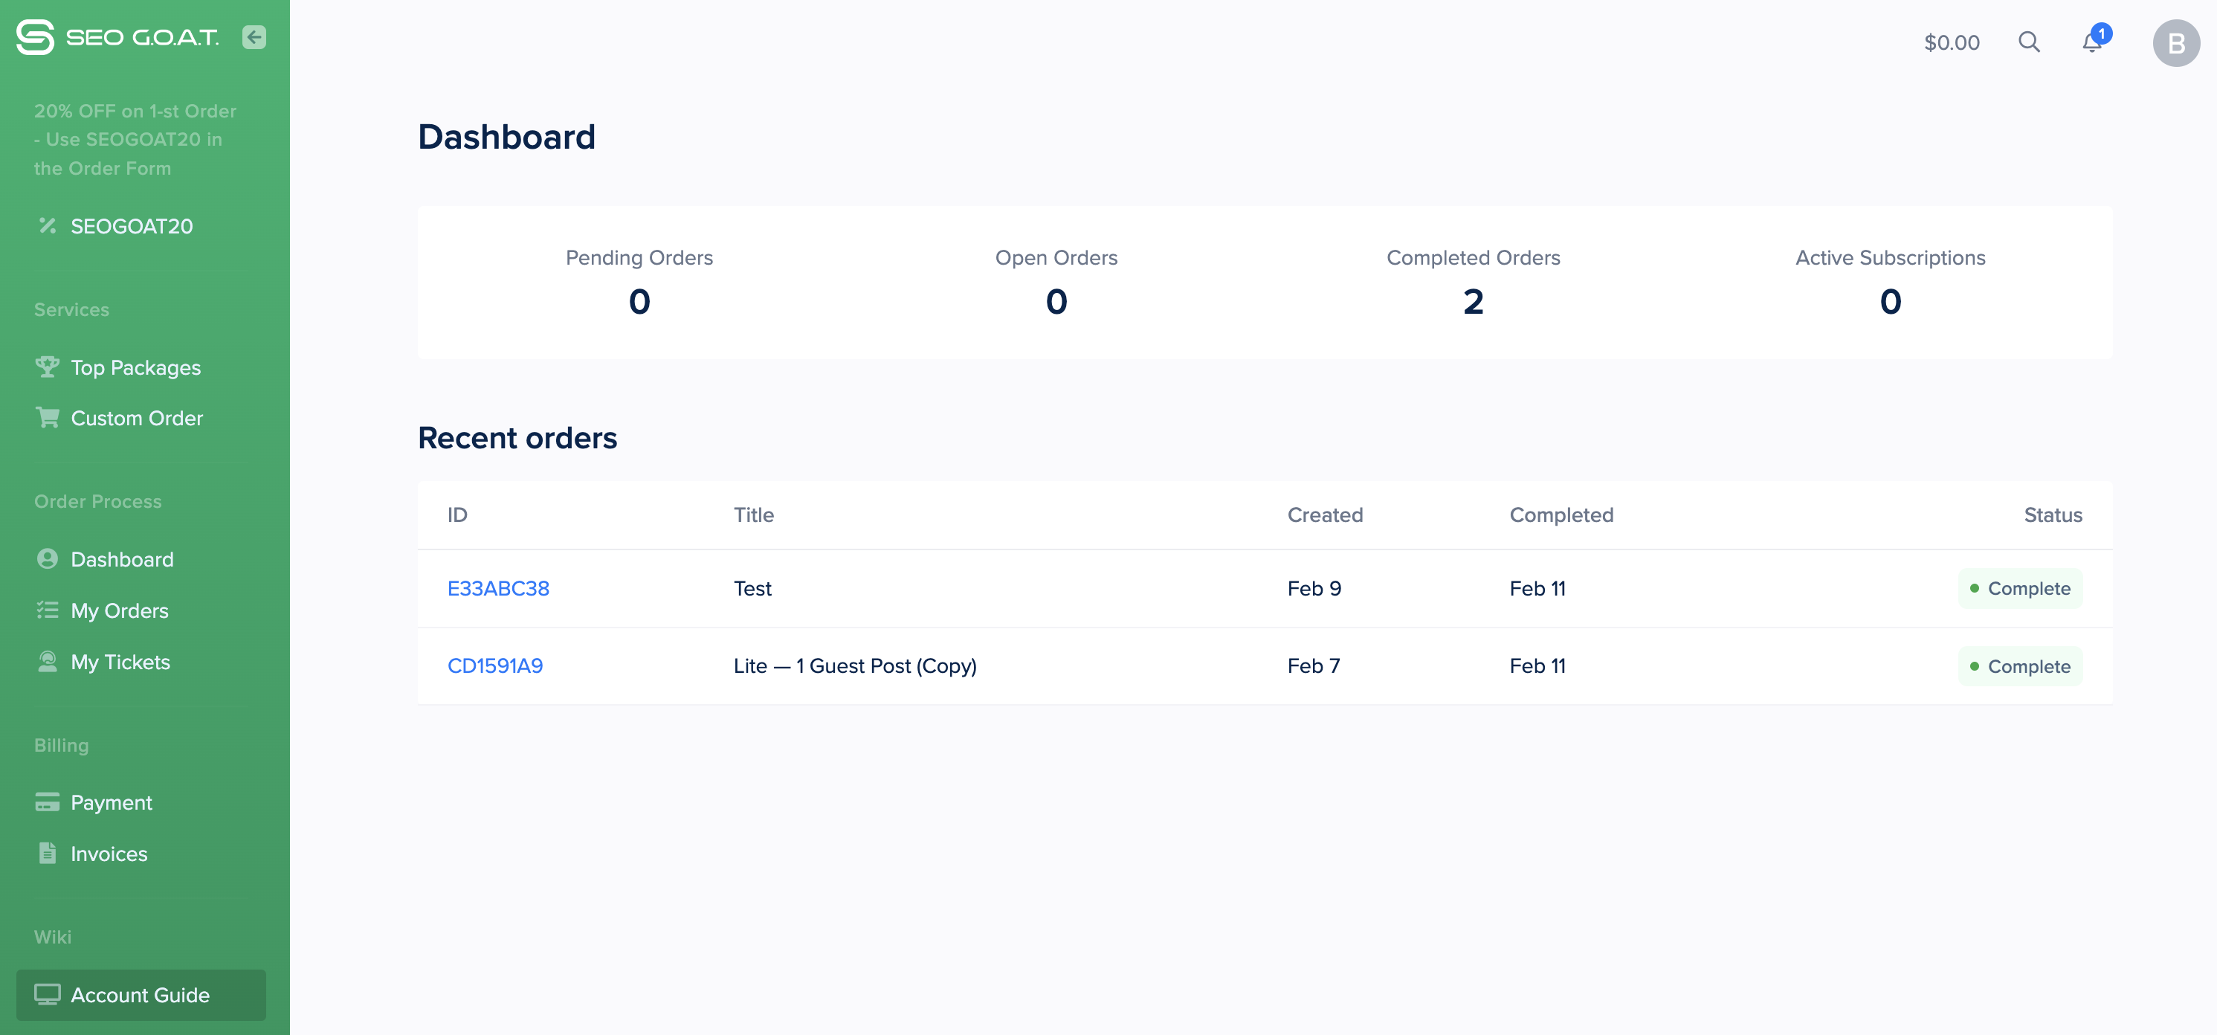Click the checklist icon for My Orders

(x=48, y=610)
